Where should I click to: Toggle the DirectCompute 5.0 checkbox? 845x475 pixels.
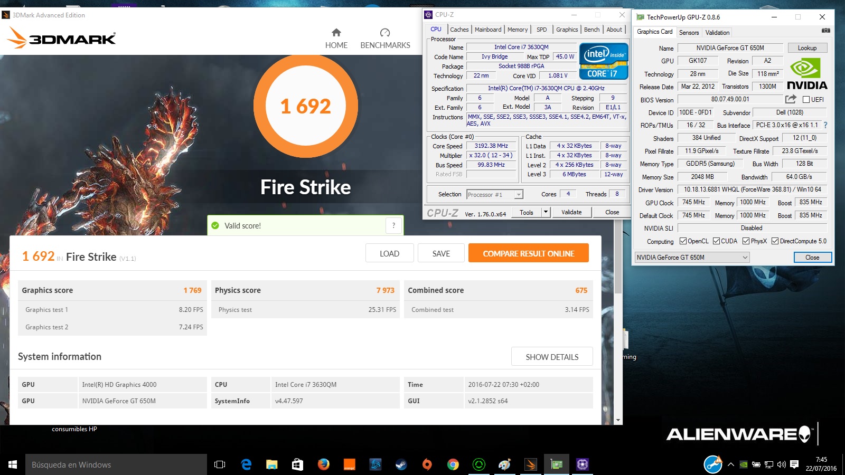point(775,241)
